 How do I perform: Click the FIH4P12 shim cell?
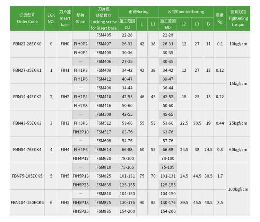[81, 158]
